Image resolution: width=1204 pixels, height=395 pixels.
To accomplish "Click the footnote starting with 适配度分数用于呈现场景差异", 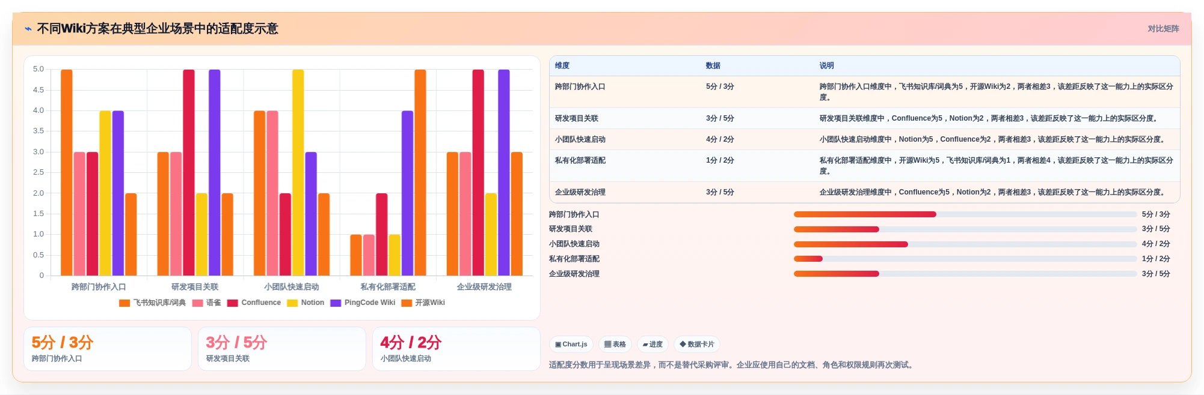I will point(733,365).
